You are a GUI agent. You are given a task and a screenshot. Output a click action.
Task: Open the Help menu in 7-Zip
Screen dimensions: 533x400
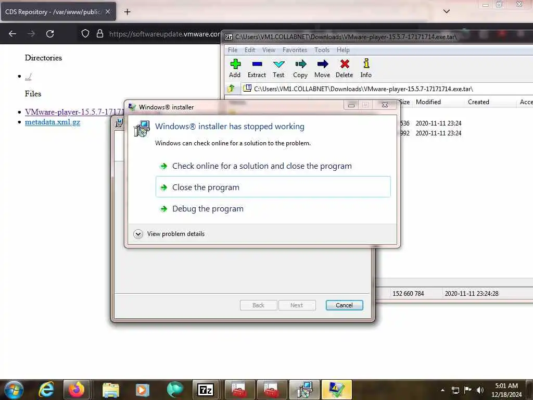click(343, 50)
